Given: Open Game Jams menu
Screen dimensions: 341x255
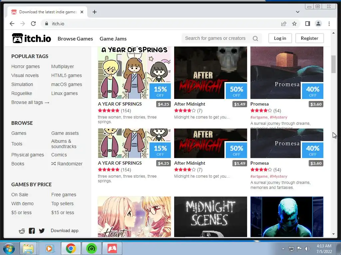Looking at the screenshot, I should coord(113,39).
